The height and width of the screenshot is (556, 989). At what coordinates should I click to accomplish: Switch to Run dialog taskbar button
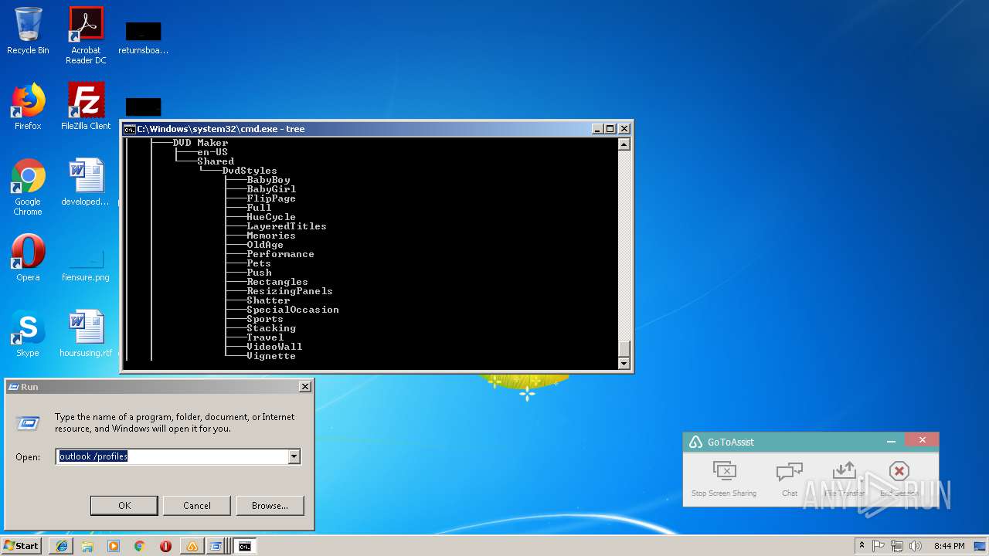(x=216, y=546)
